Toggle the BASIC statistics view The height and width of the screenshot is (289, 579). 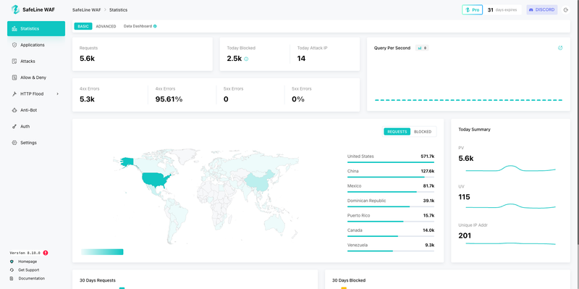(x=83, y=26)
